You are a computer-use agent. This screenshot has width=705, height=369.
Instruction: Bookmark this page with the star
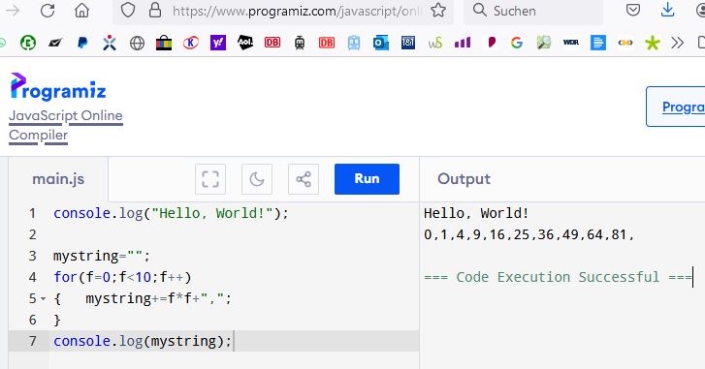438,10
